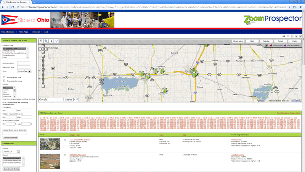Click the map recenter control between arrows

[x=43, y=49]
